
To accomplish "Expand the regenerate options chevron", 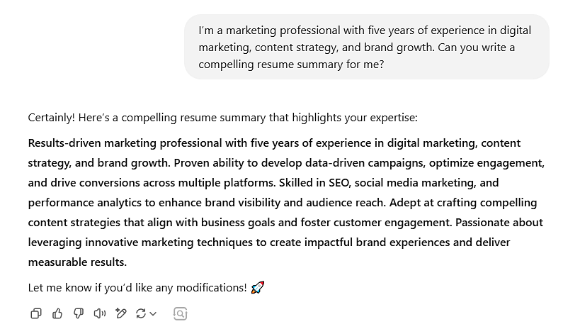I will [x=153, y=314].
